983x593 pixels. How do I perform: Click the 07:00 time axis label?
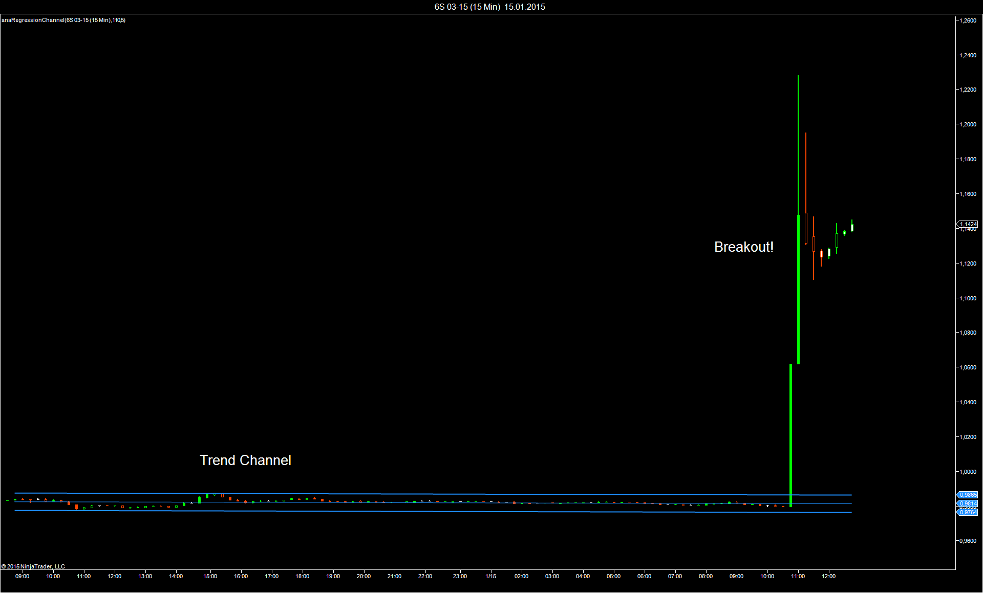[675, 576]
